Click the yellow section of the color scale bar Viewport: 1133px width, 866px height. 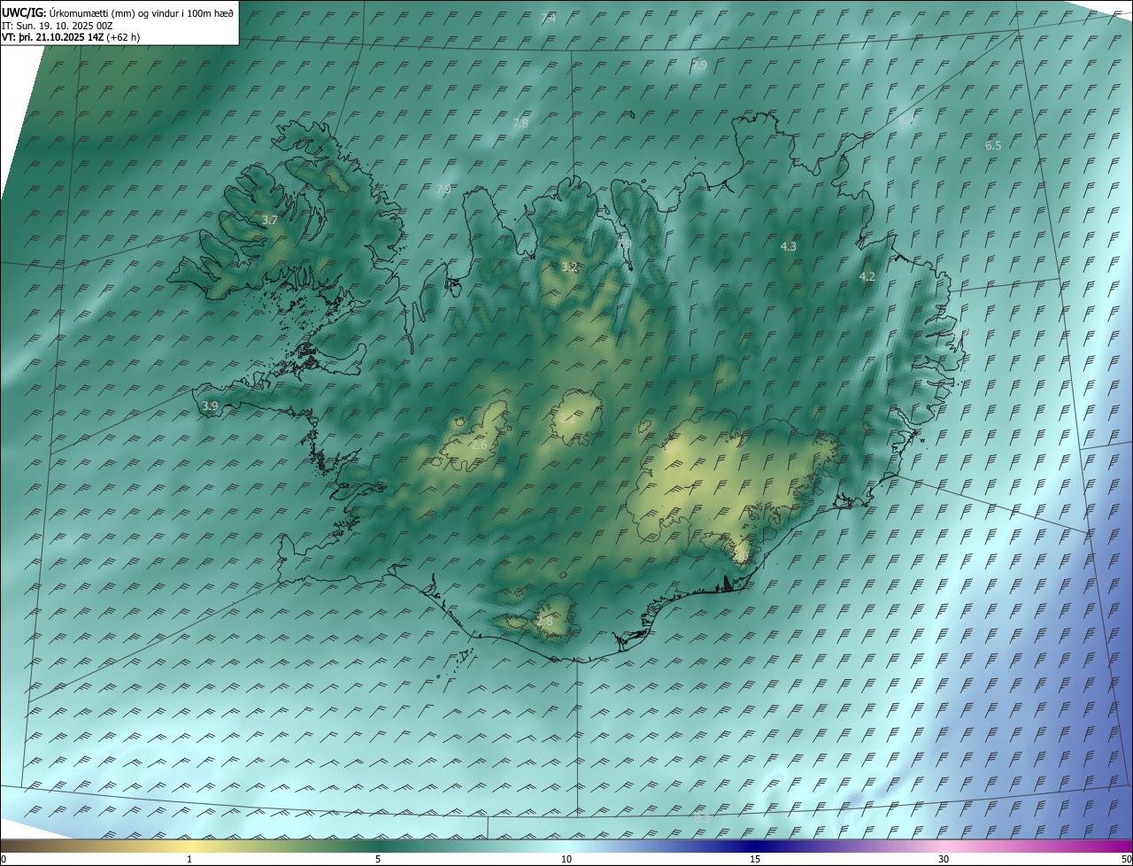point(189,846)
